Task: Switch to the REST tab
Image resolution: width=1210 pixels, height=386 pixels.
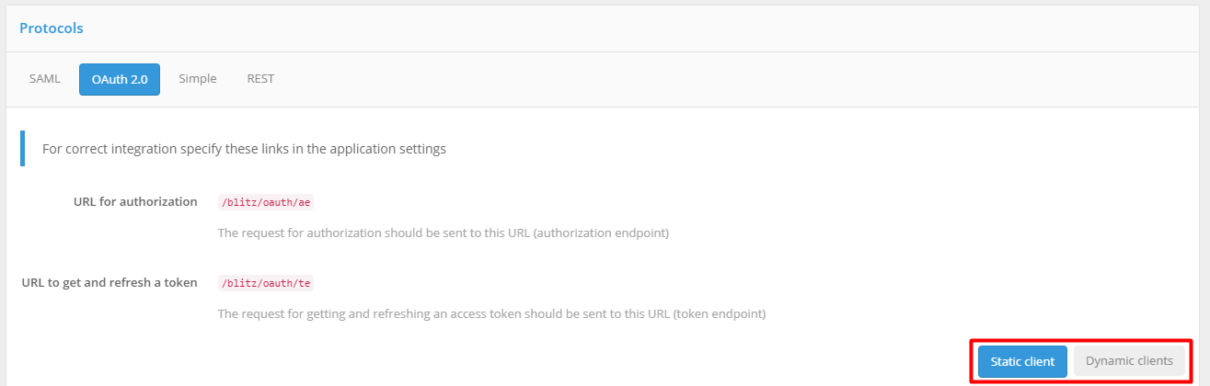Action: (x=260, y=79)
